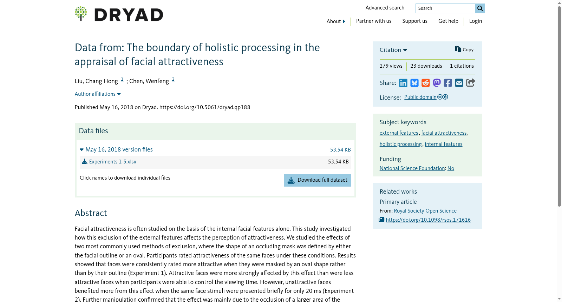
Task: Expand the Citation dropdown
Action: tap(393, 50)
